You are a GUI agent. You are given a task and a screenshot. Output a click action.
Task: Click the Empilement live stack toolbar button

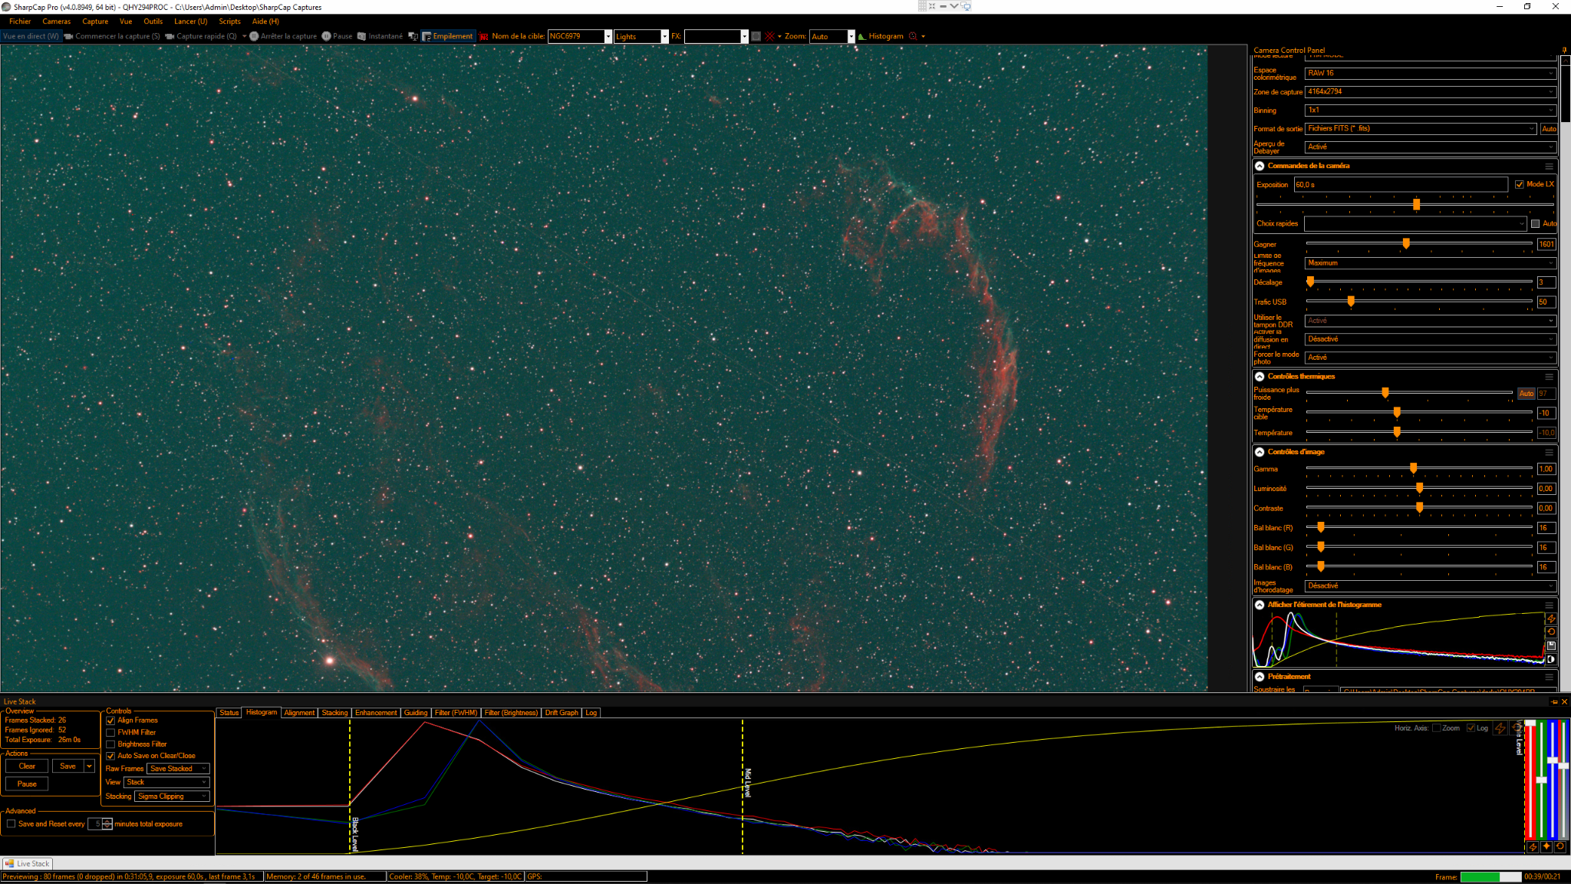pos(448,36)
